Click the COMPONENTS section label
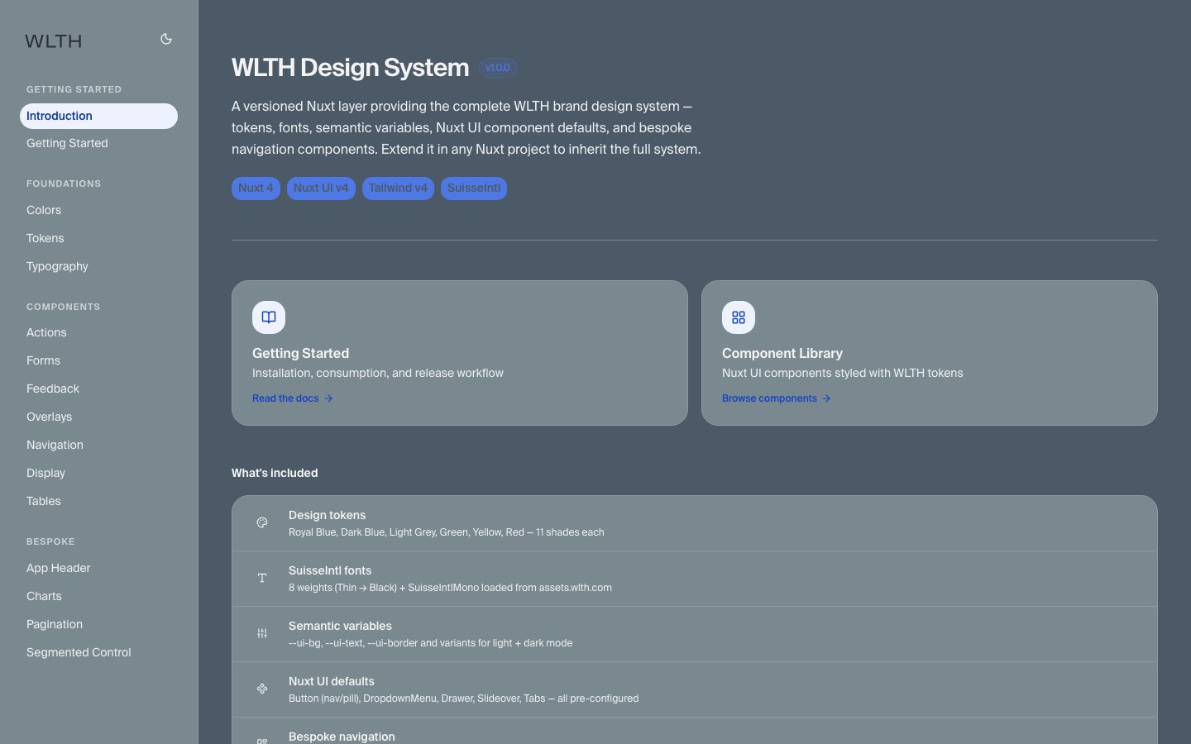The height and width of the screenshot is (744, 1191). tap(63, 307)
